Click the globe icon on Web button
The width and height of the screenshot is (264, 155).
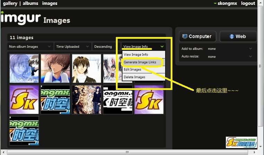(232, 36)
